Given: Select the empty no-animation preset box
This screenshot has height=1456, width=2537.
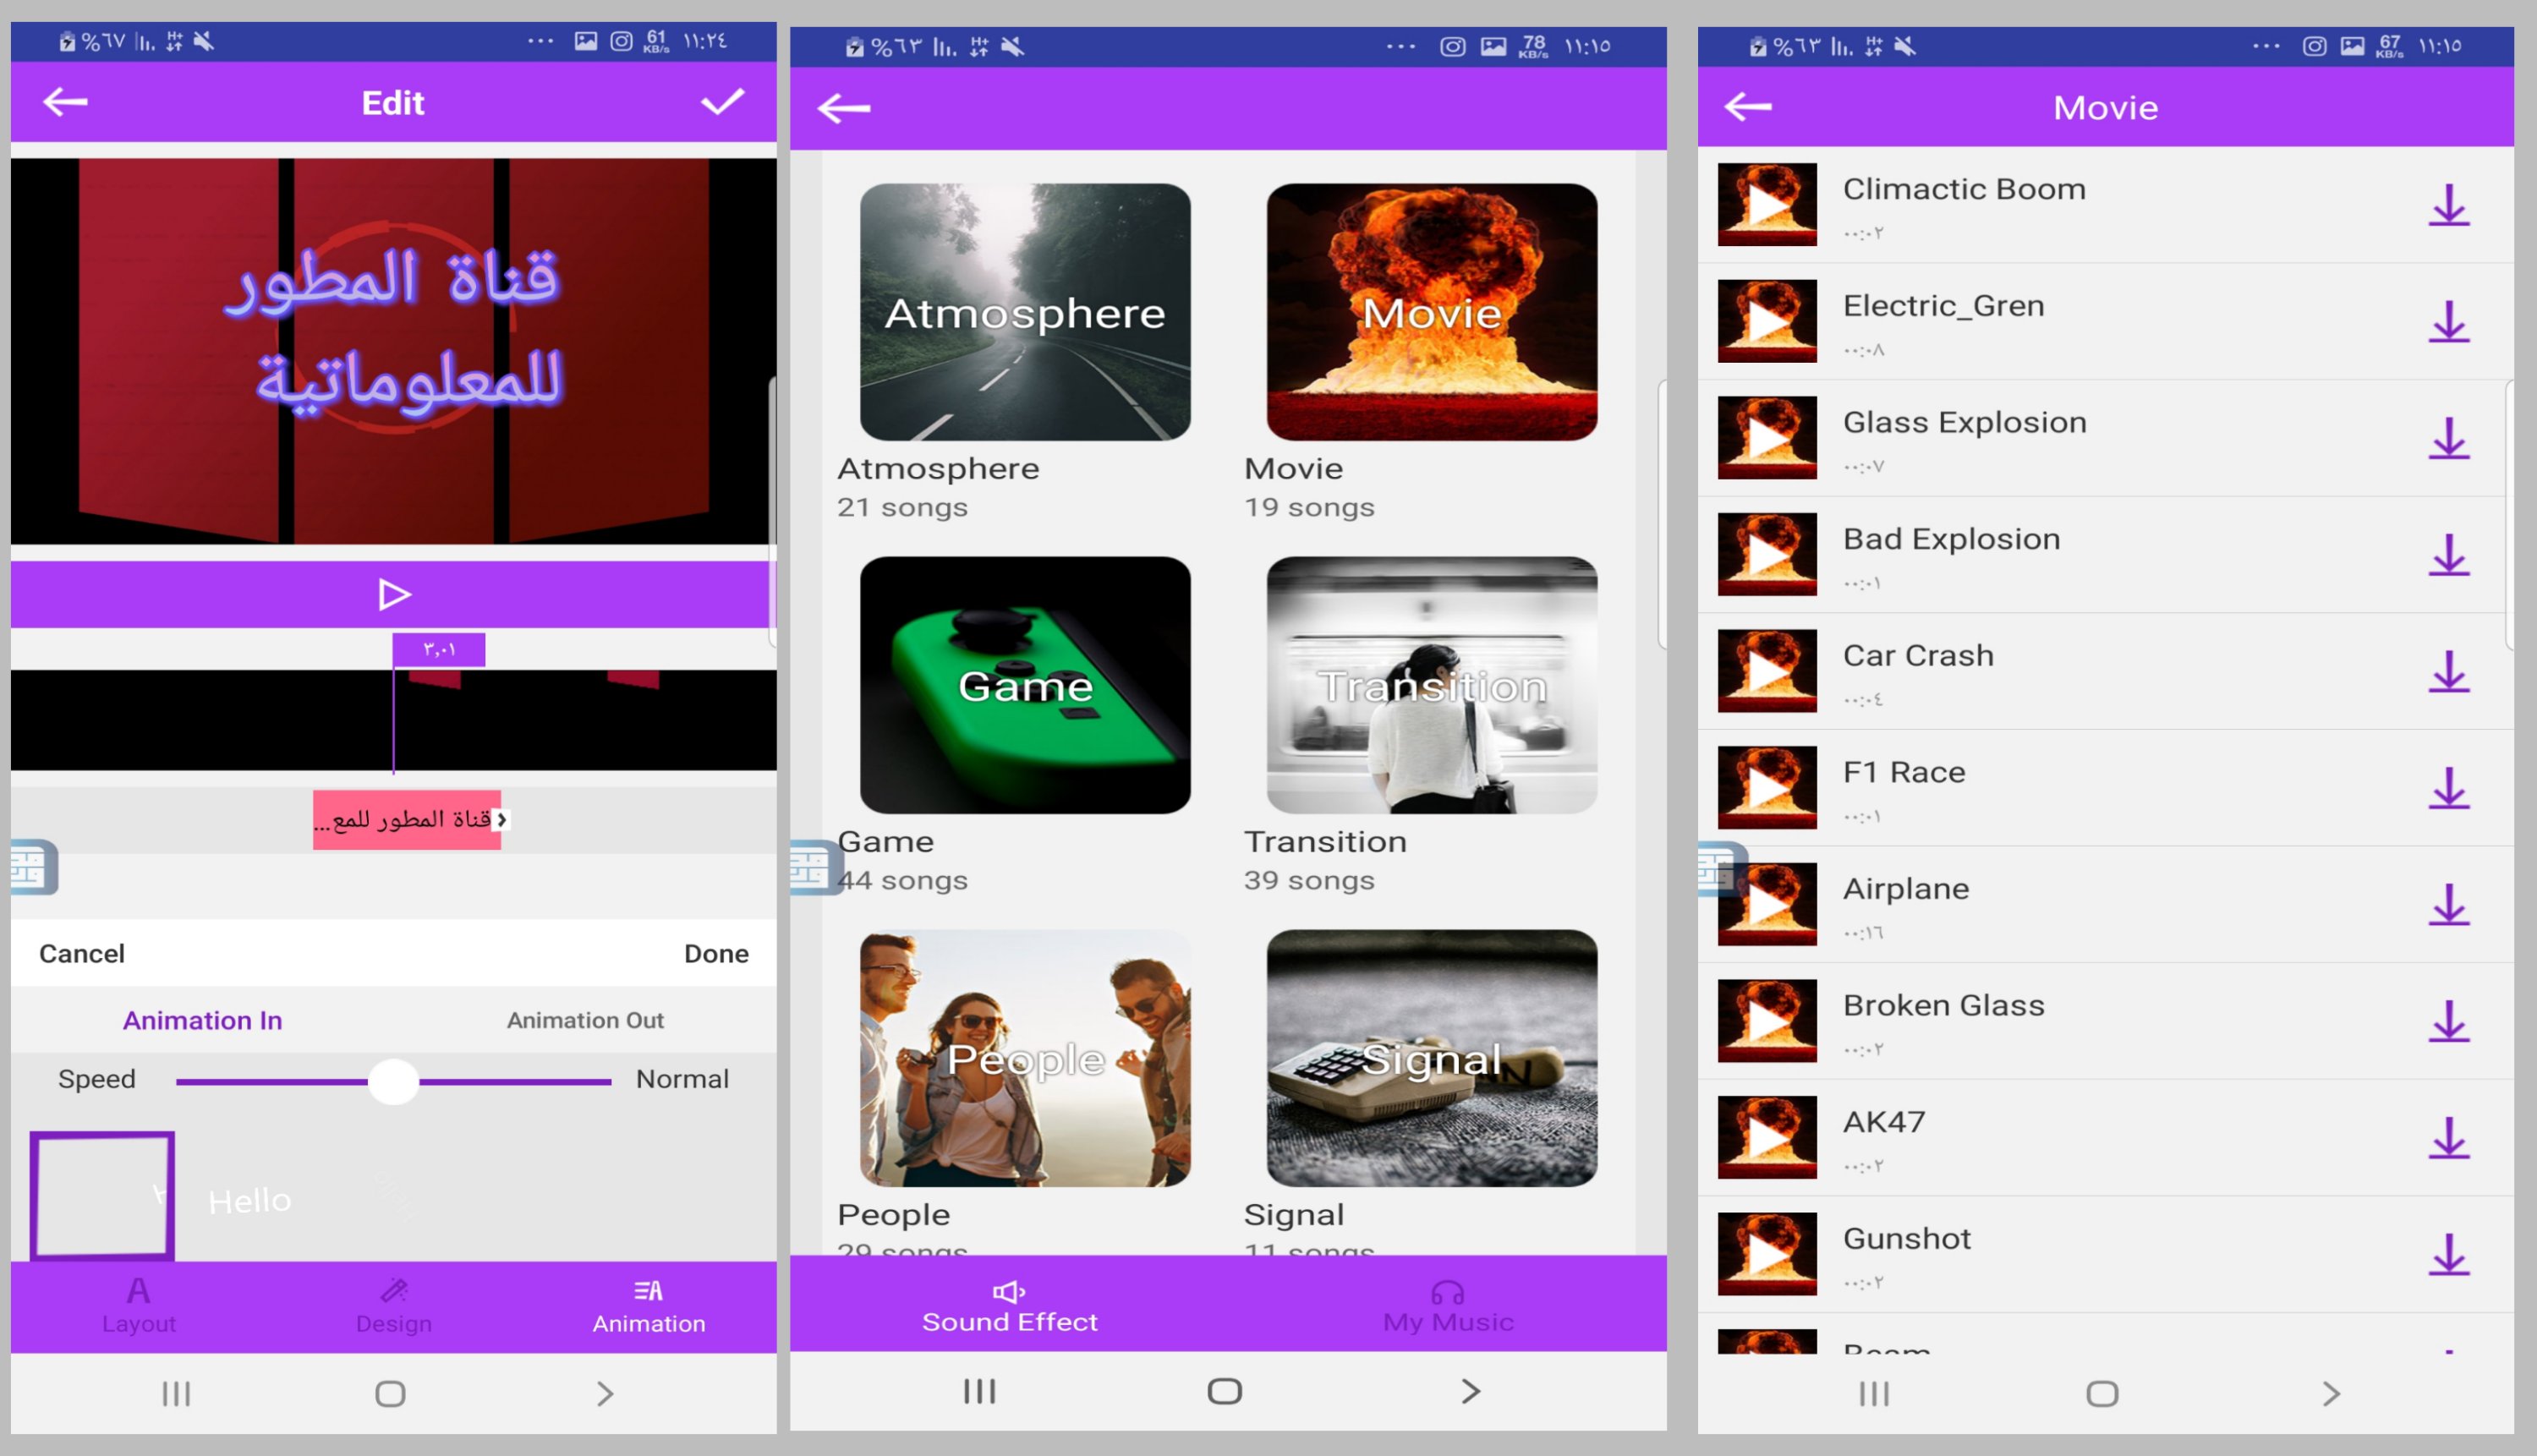Looking at the screenshot, I should [x=102, y=1194].
